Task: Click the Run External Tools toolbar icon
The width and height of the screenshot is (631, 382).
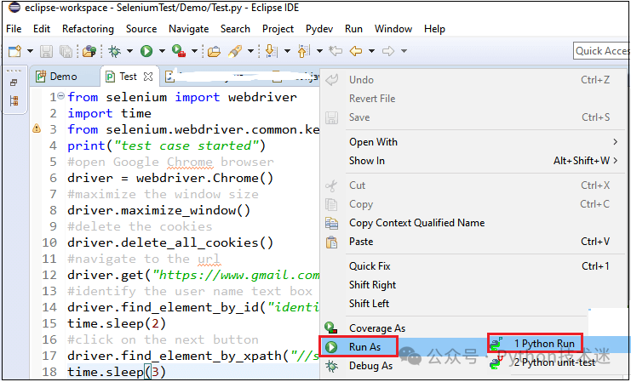Action: [x=179, y=51]
